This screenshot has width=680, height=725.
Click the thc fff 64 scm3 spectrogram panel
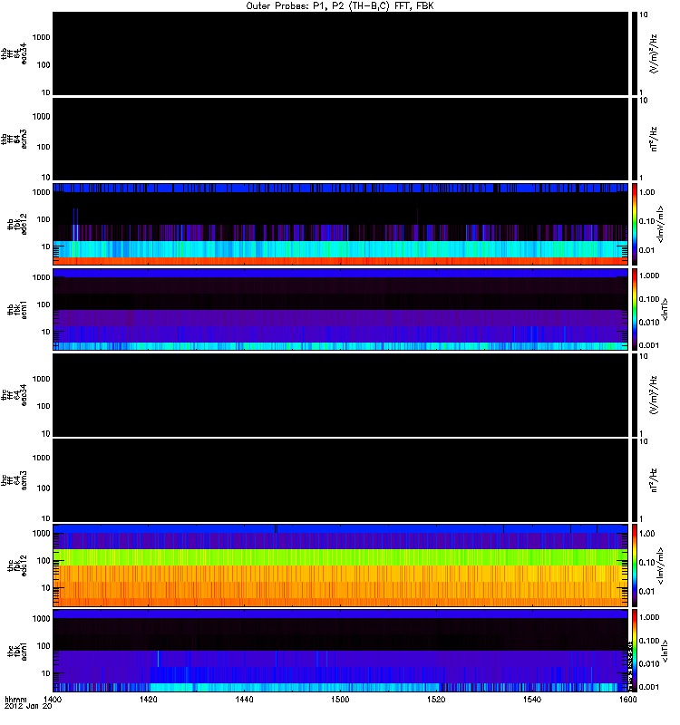341,481
